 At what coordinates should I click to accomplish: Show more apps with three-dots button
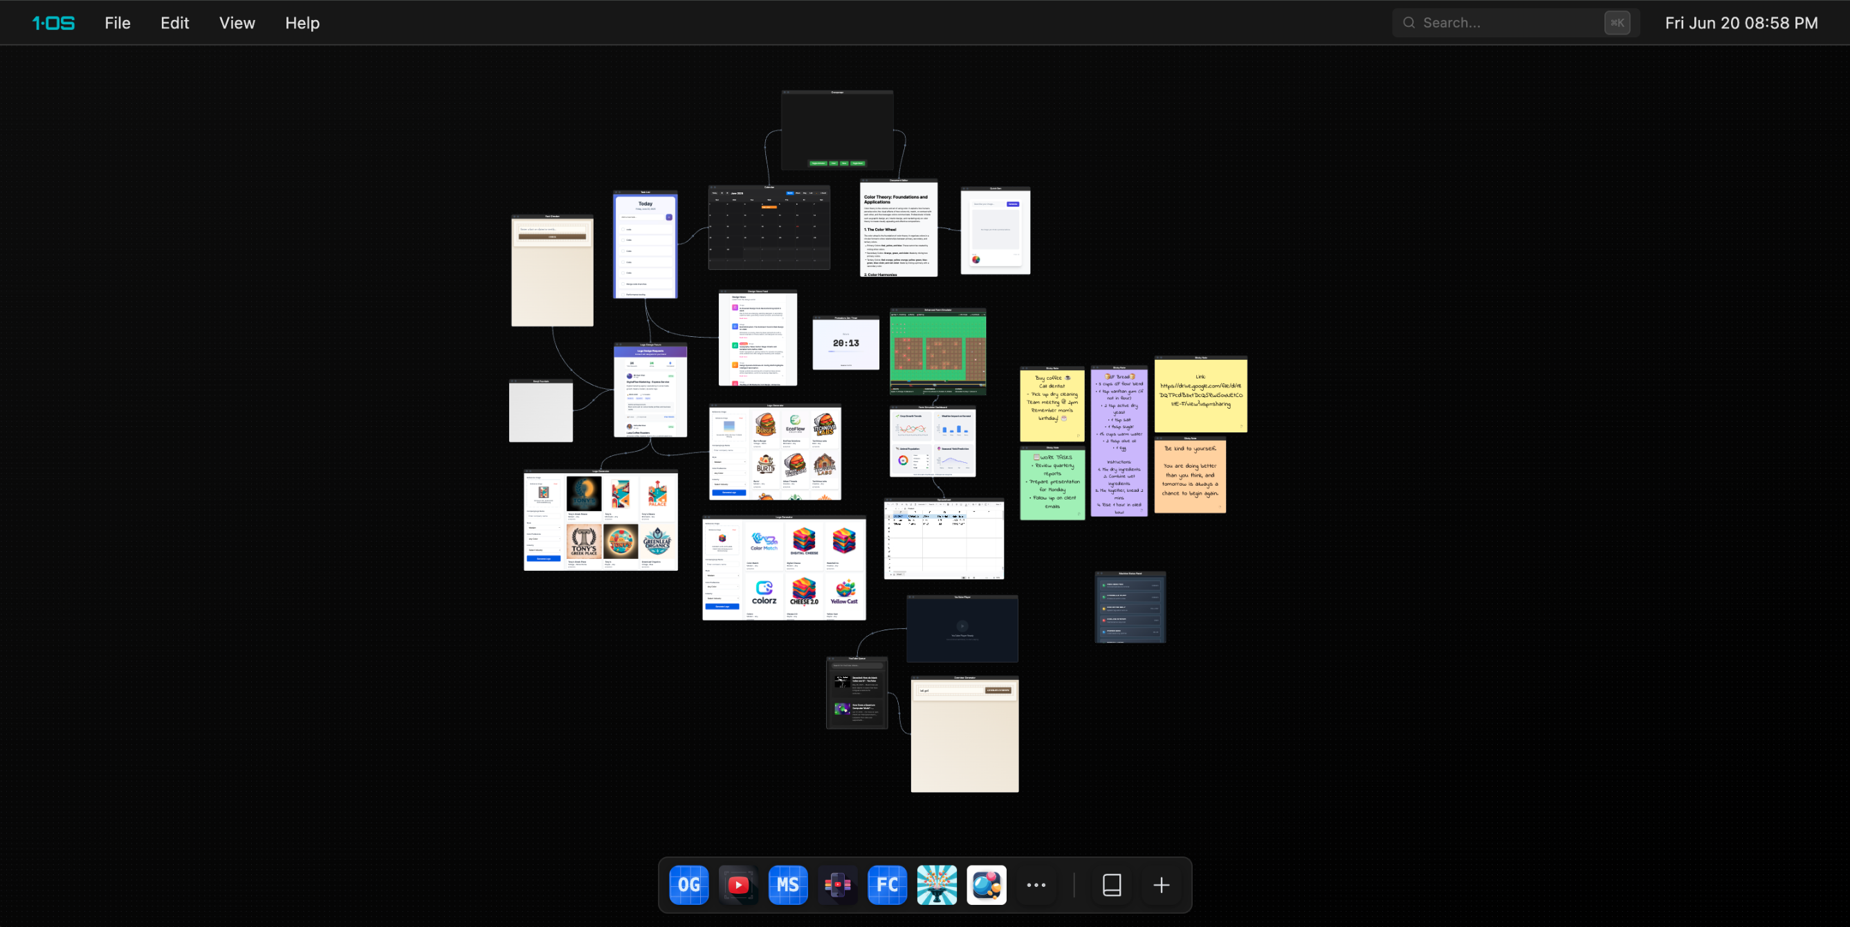1036,885
